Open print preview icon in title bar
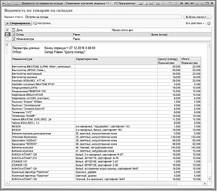The height and width of the screenshot is (191, 217). (x=145, y=4)
